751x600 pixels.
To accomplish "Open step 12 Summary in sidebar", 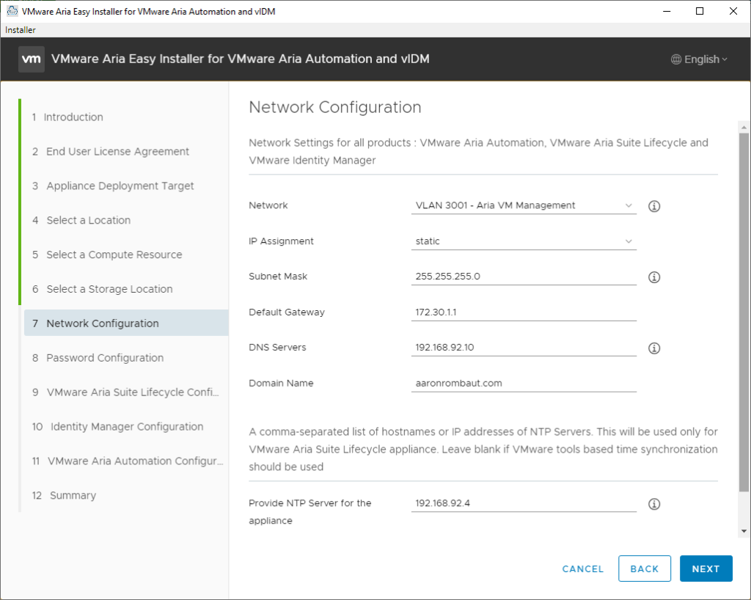I will tap(73, 496).
